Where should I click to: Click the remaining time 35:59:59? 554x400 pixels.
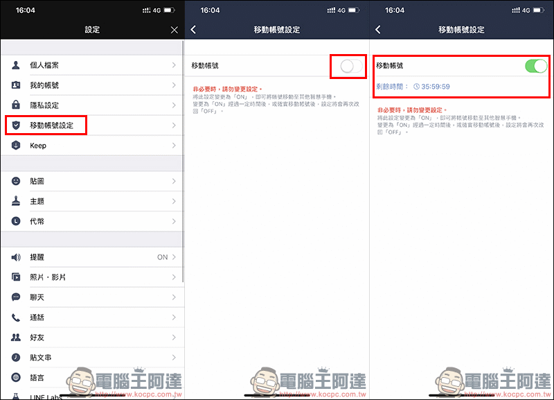tap(436, 87)
